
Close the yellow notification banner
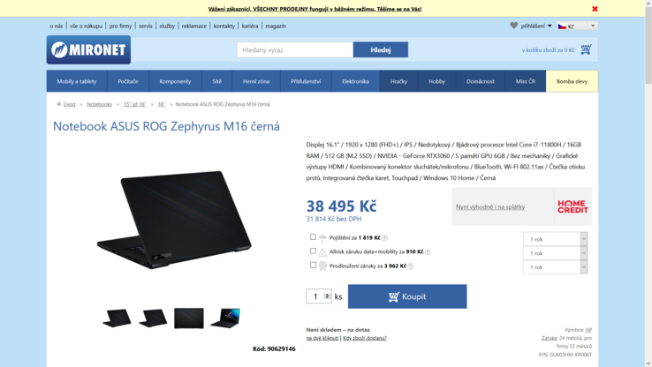(595, 9)
